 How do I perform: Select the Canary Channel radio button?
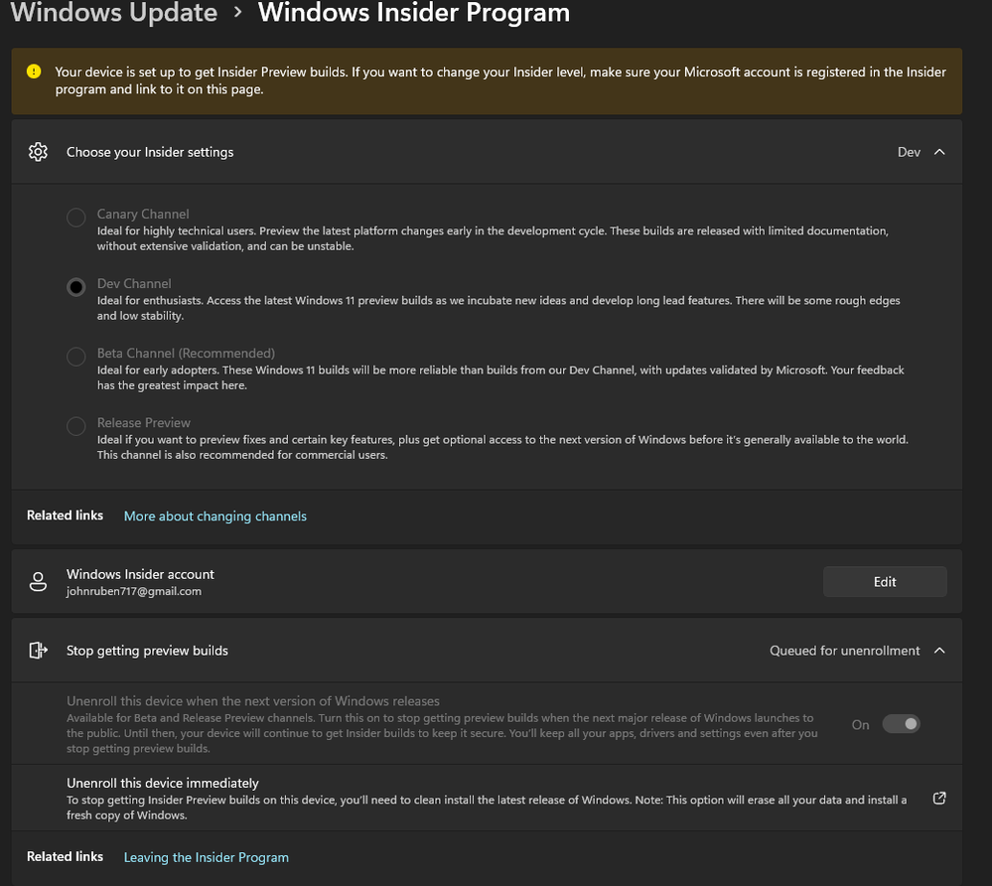click(x=75, y=218)
